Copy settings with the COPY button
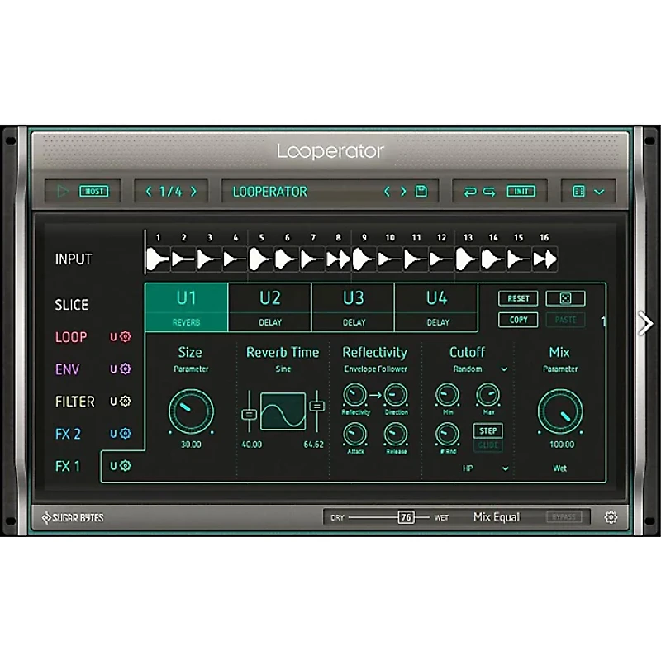The width and height of the screenshot is (661, 661). click(518, 321)
